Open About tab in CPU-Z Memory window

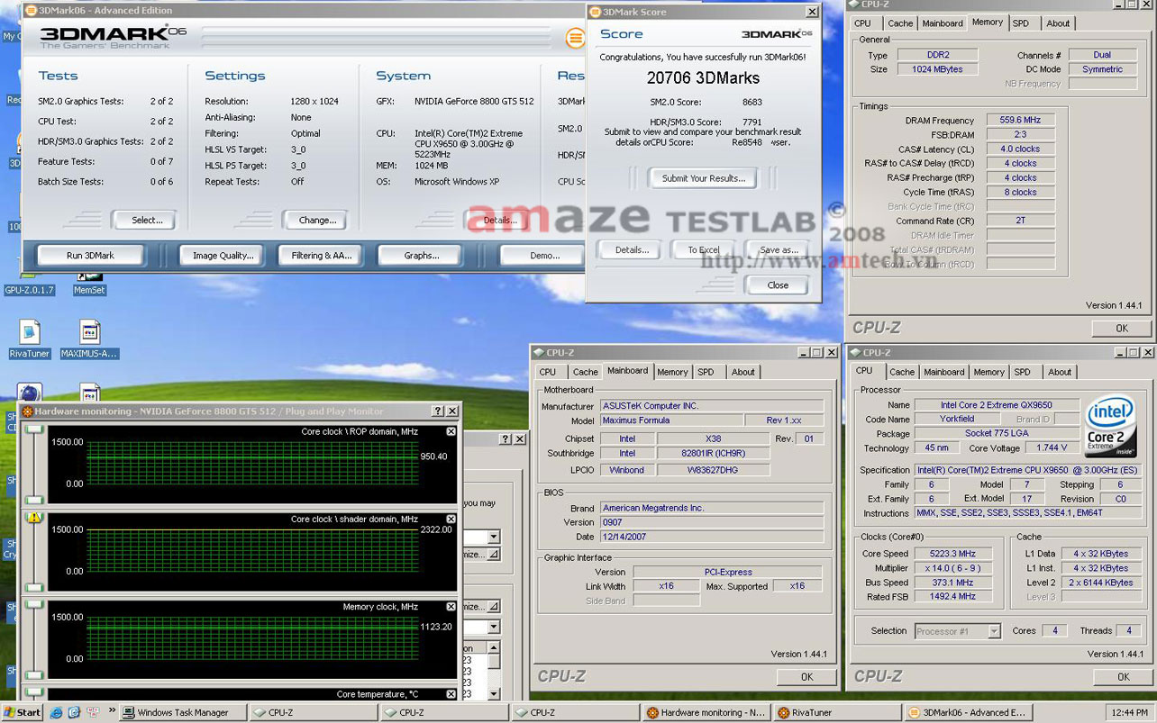[x=1059, y=23]
